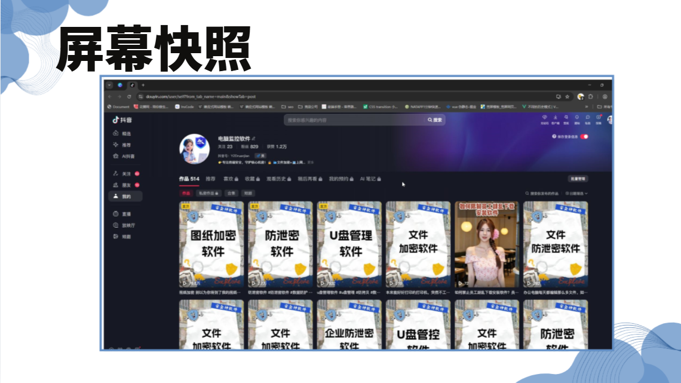681x383 pixels.
Task: Open the U盘管控软件 video cover
Action: 418,324
